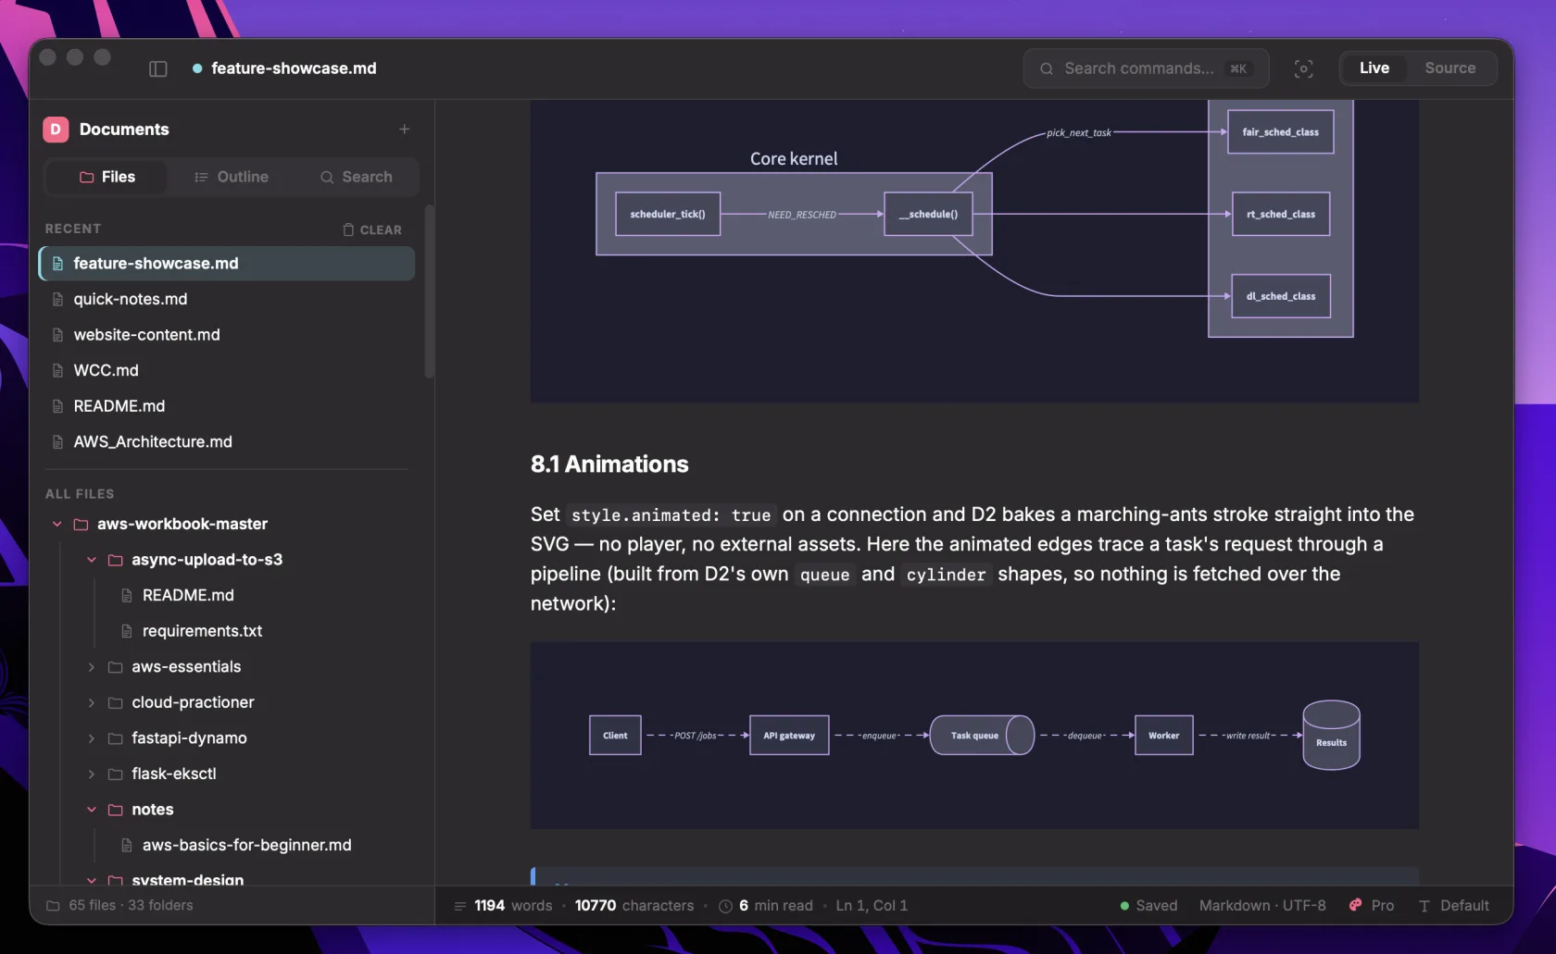Click the 8.1 Animations heading
Image resolution: width=1556 pixels, height=954 pixels.
coord(609,465)
